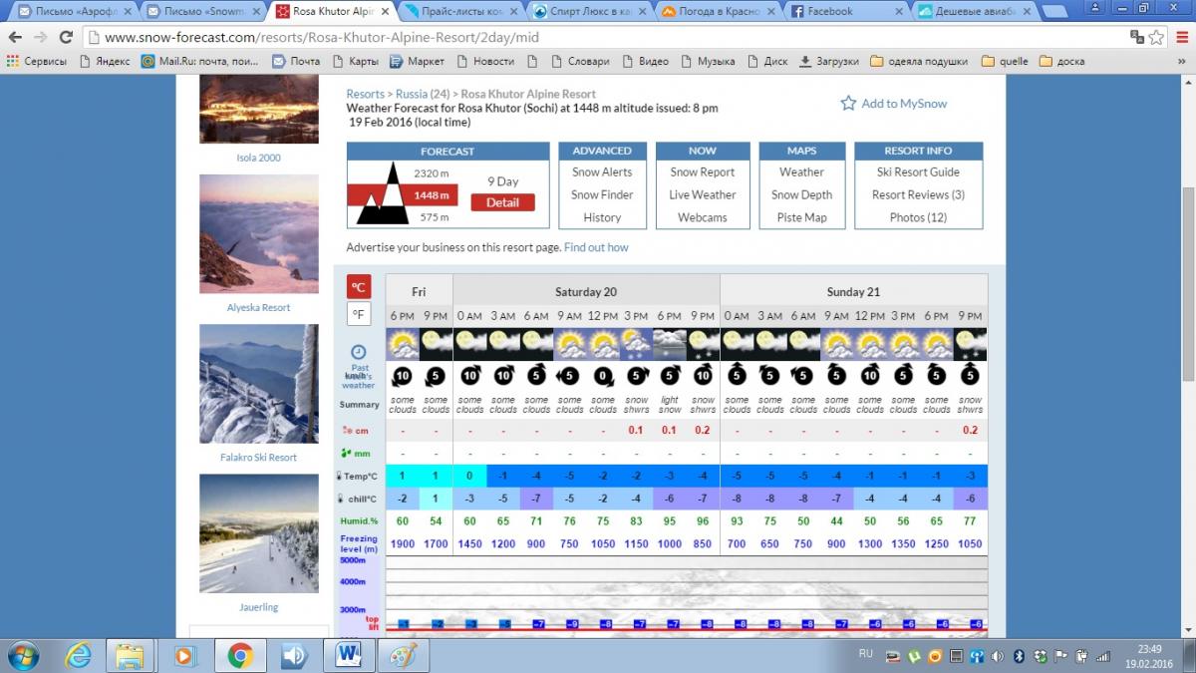The width and height of the screenshot is (1196, 673).
Task: Open Paint from the taskbar
Action: tap(404, 655)
